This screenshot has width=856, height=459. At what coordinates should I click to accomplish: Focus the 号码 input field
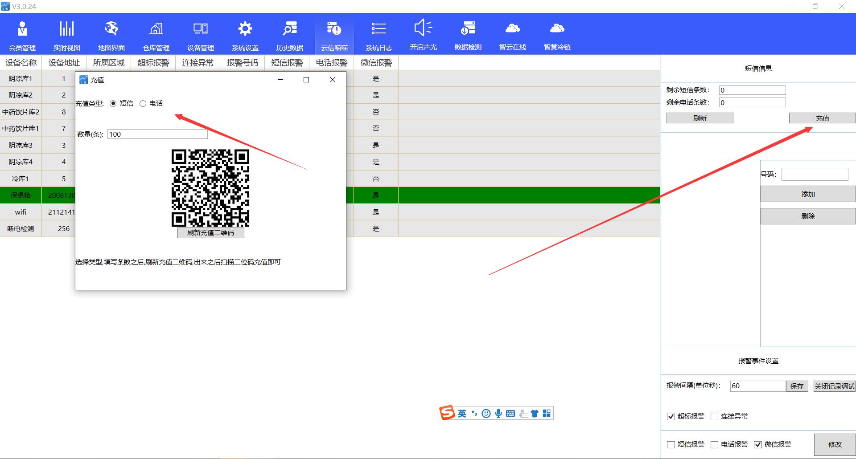click(815, 174)
